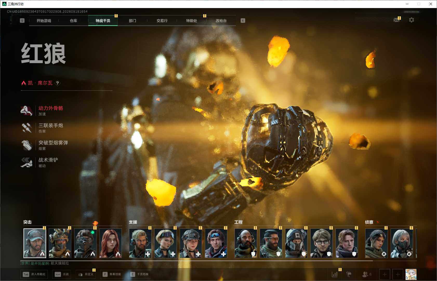Open the settings gear icon
This screenshot has width=437, height=281.
click(x=412, y=20)
